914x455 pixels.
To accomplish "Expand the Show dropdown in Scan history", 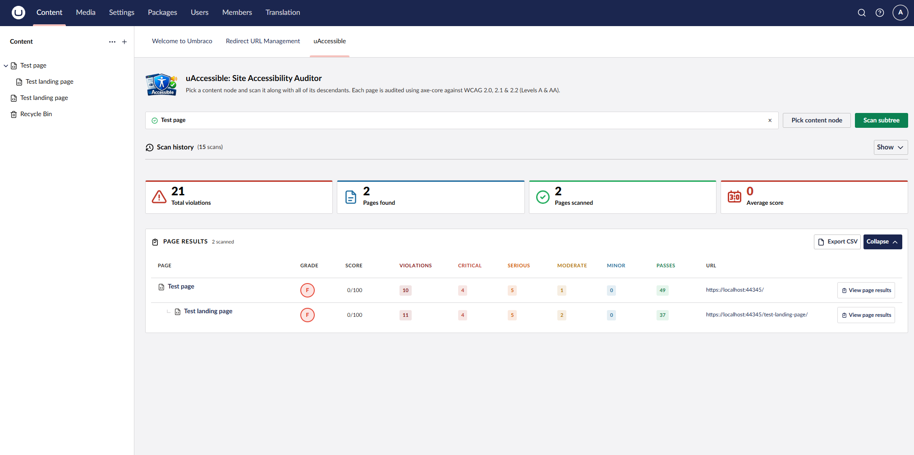I will [890, 147].
